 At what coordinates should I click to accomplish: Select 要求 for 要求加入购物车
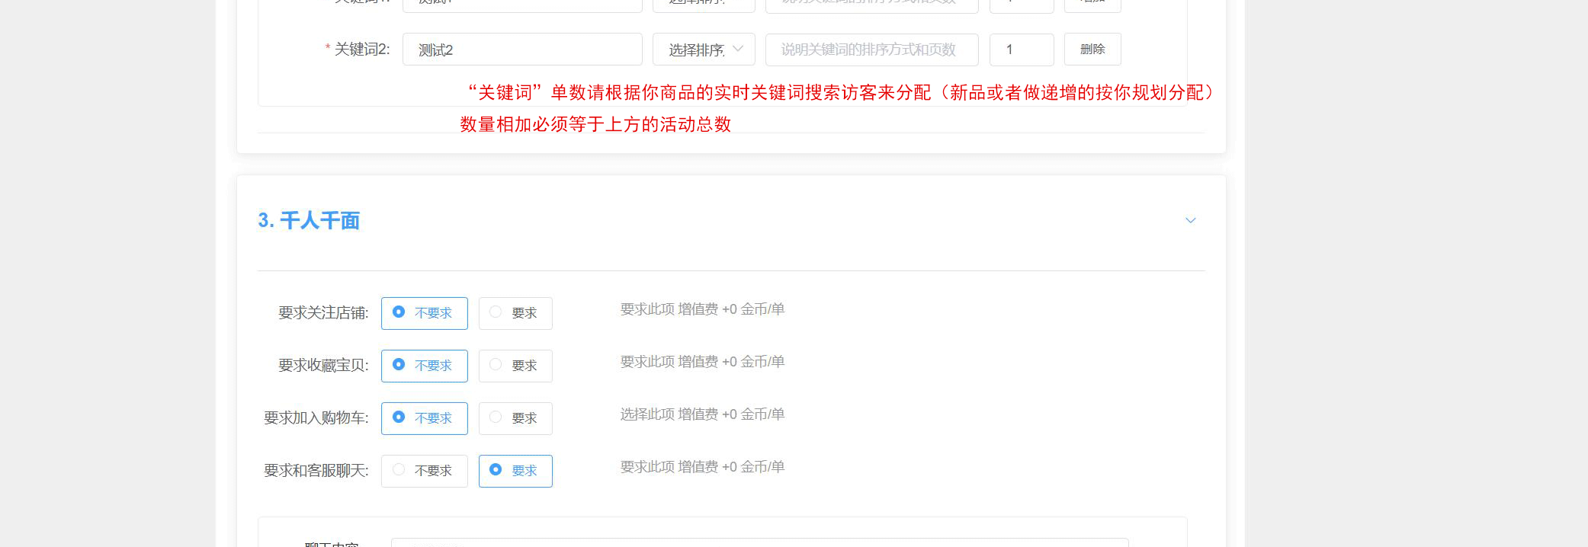click(x=515, y=418)
